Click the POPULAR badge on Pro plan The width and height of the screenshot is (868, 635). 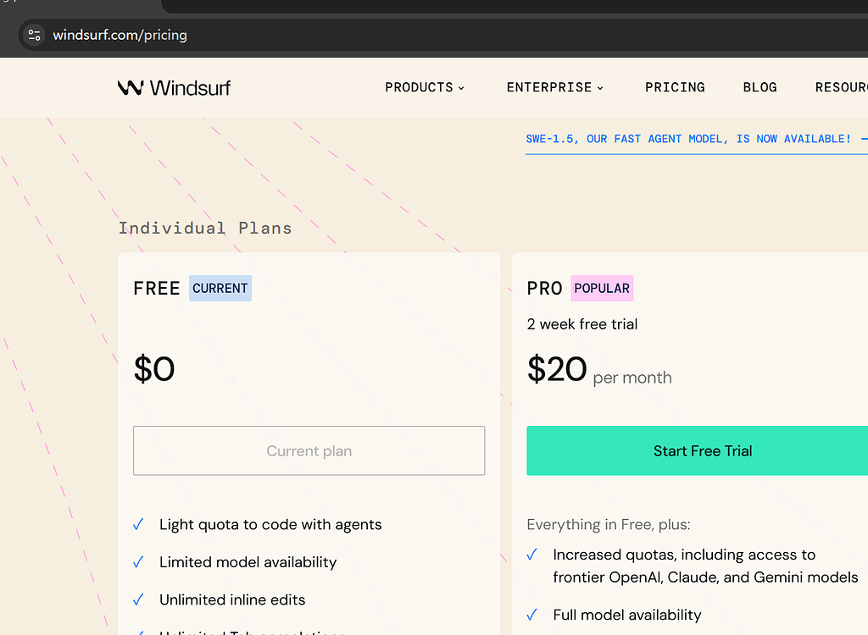pos(602,288)
